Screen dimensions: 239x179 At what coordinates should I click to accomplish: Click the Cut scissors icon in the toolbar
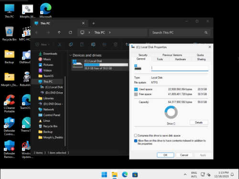(x=60, y=44)
